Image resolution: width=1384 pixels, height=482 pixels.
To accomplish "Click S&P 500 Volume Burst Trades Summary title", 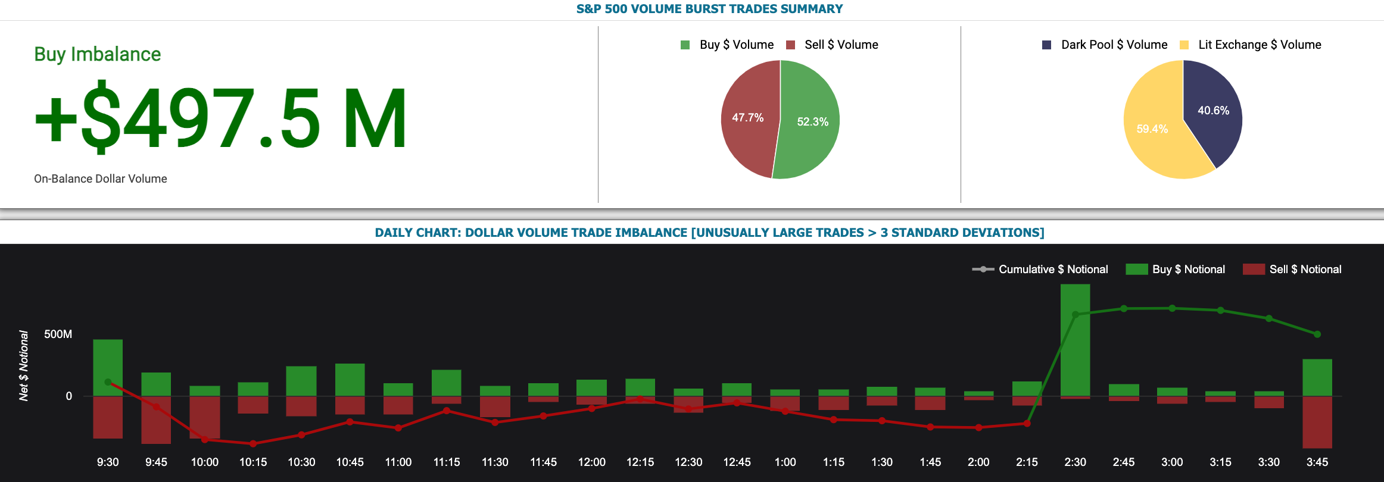I will 709,9.
